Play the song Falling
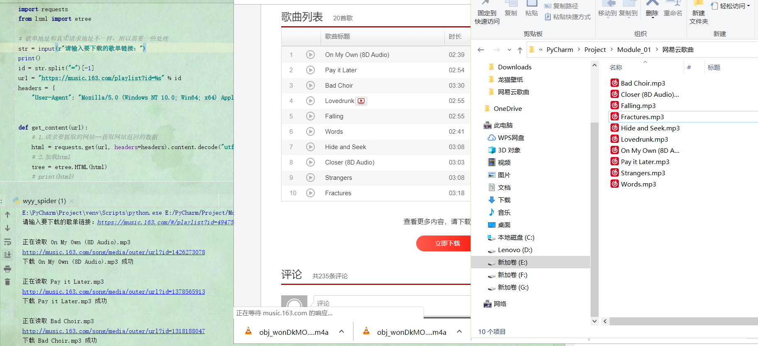The width and height of the screenshot is (758, 346). coord(310,116)
